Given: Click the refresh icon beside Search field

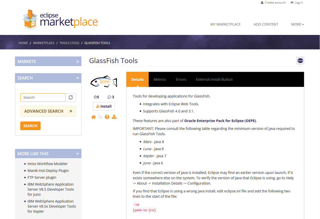Looking at the screenshot, I should (71, 97).
